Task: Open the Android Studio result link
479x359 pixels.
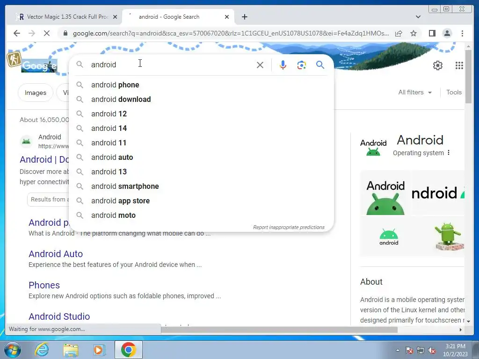Action: coord(59,316)
